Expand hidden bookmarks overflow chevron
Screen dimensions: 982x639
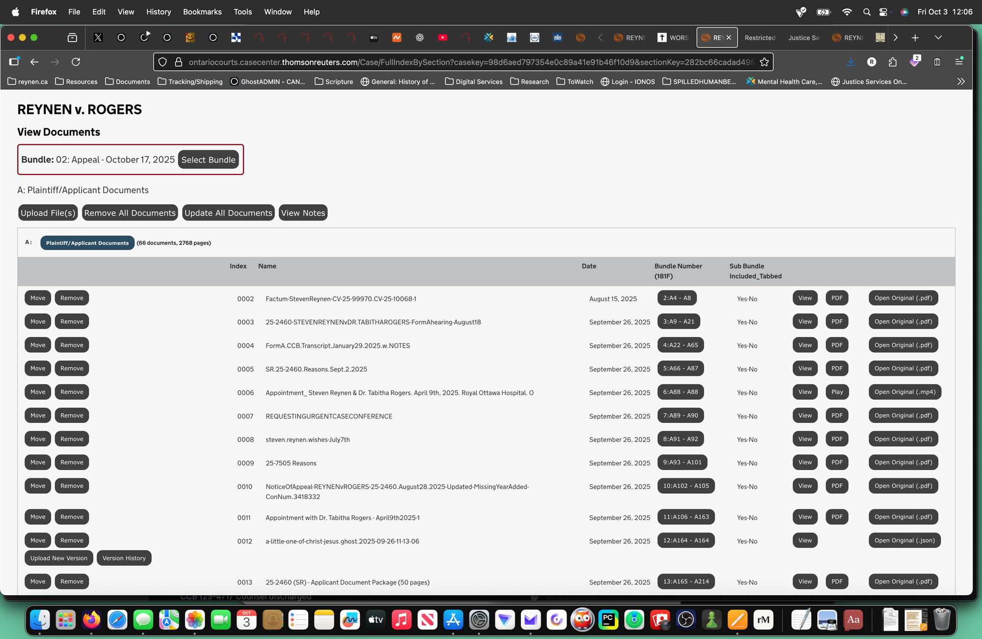point(961,82)
